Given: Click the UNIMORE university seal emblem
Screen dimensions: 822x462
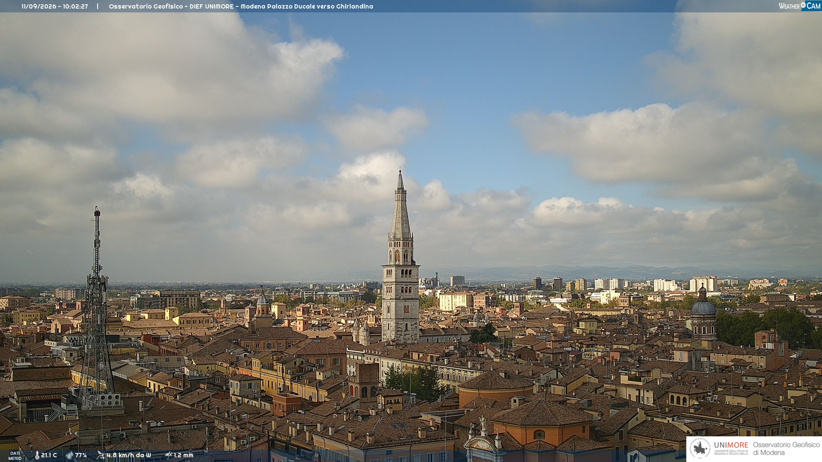Looking at the screenshot, I should click(700, 448).
